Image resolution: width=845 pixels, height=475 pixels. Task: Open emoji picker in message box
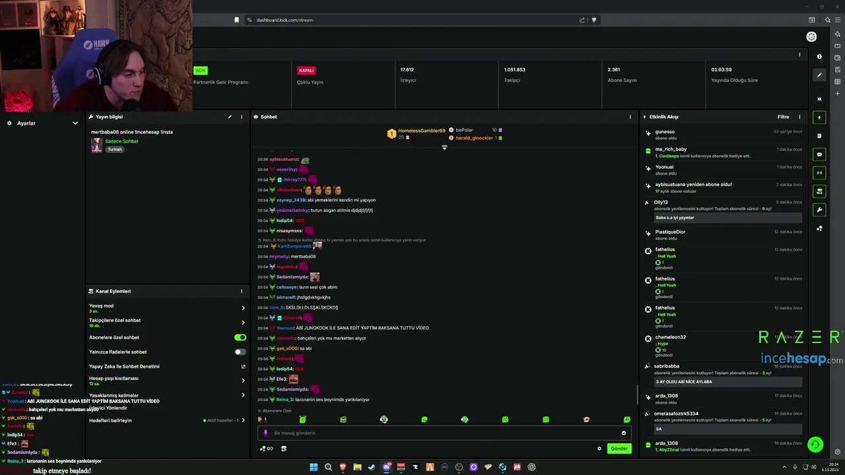[623, 433]
